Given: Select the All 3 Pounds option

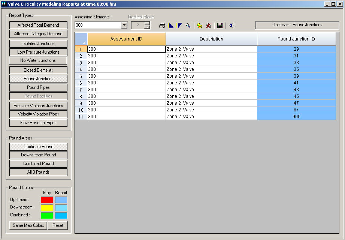Looking at the screenshot, I should [38, 172].
